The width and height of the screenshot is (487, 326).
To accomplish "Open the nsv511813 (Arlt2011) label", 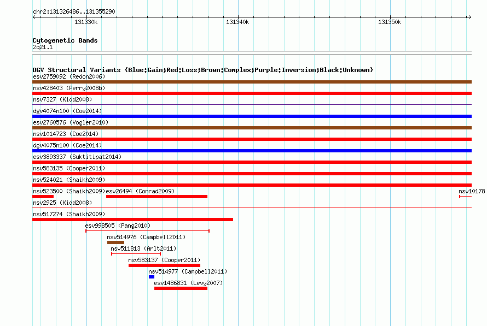I will pos(143,248).
